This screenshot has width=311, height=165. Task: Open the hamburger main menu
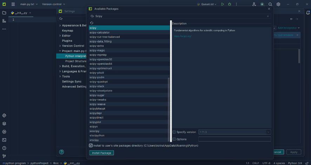tap(13, 4)
